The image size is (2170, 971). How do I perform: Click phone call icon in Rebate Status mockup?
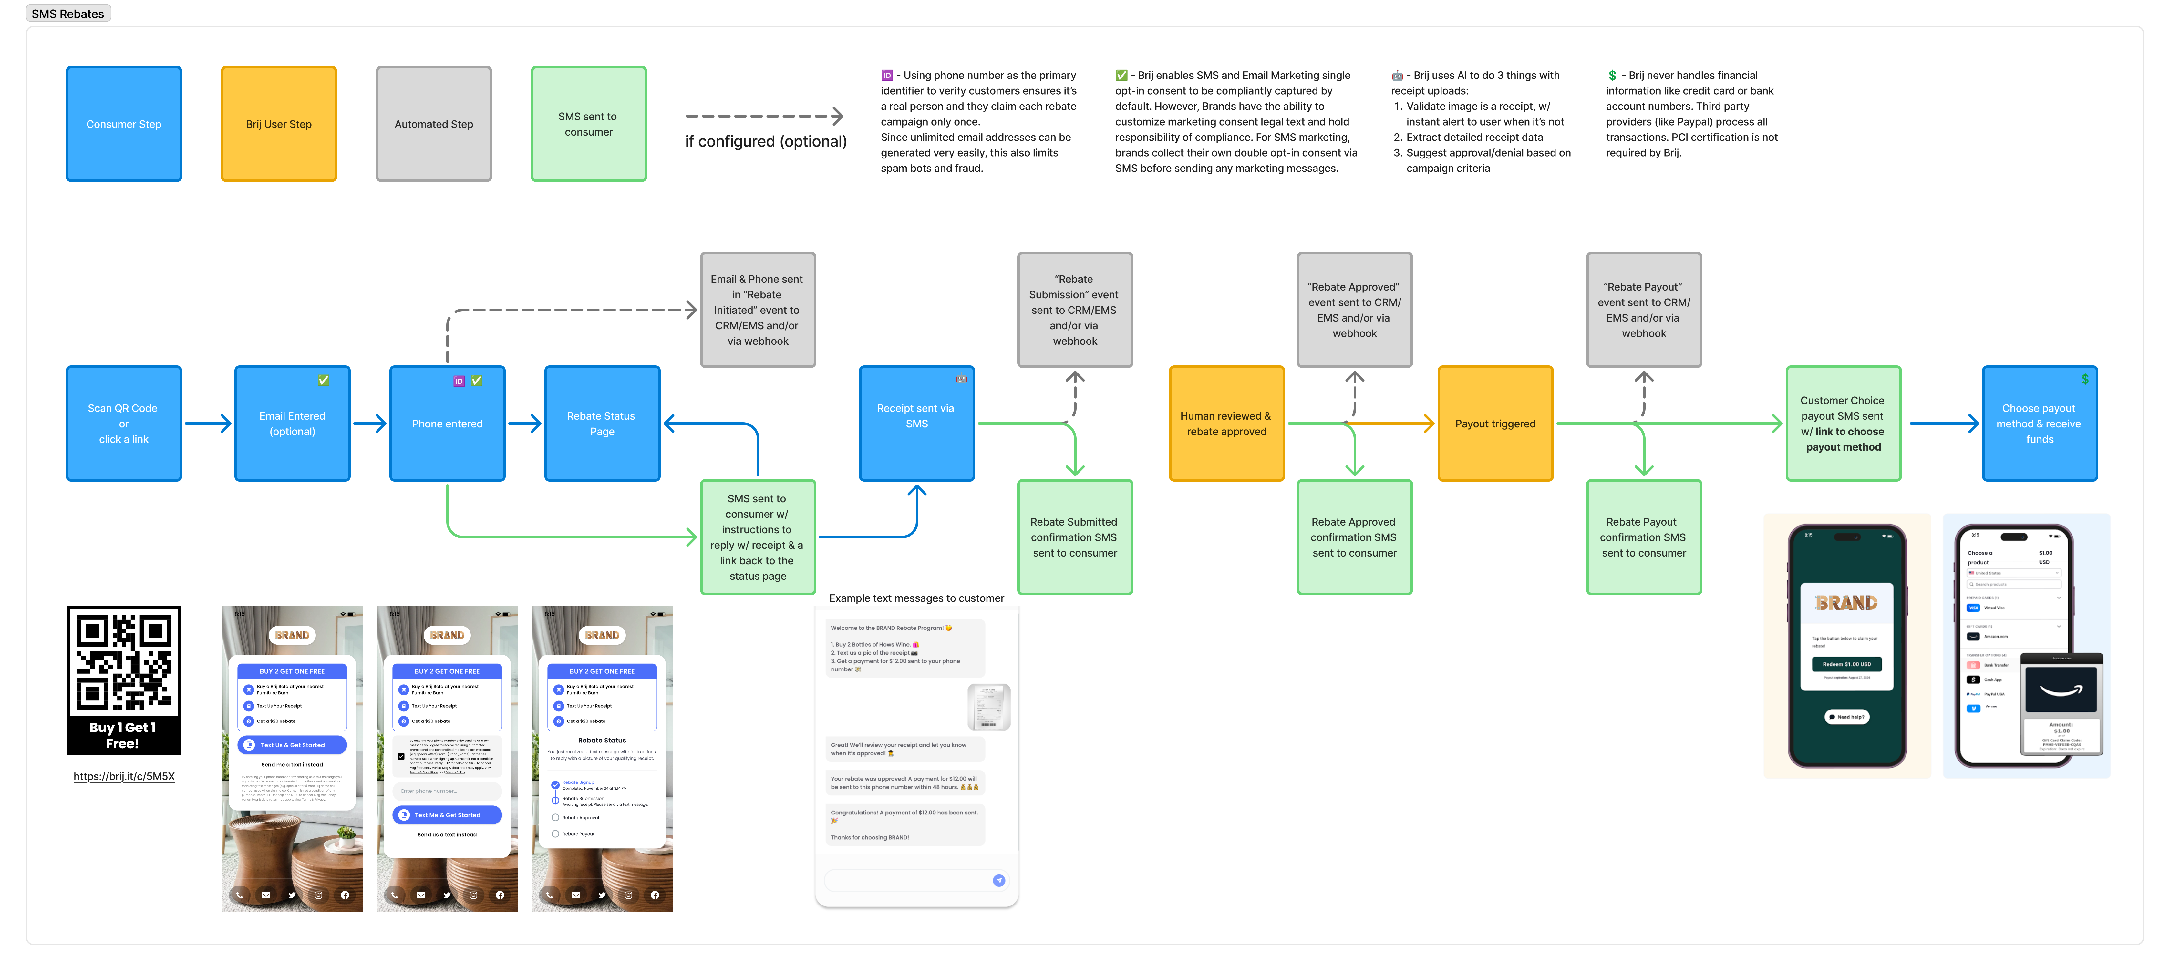click(x=549, y=895)
